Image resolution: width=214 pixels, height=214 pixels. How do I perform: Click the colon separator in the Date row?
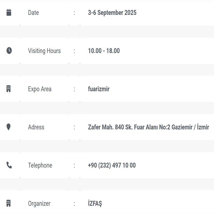tap(74, 13)
